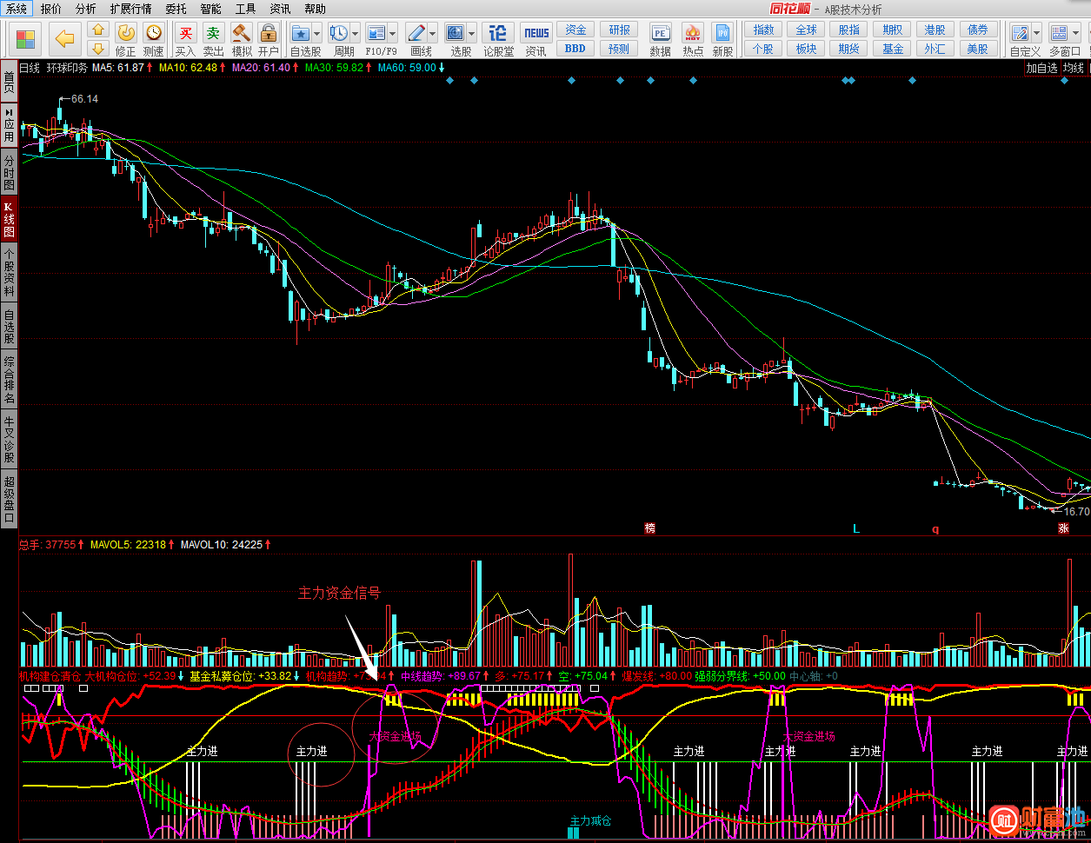
Task: Open the 画线 drawing tool dropdown arrow
Action: click(x=433, y=34)
